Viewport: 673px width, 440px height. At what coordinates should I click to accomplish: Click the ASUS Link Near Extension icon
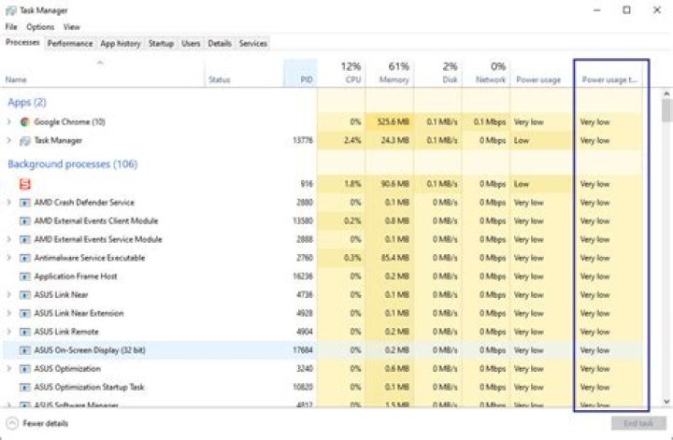pos(25,313)
